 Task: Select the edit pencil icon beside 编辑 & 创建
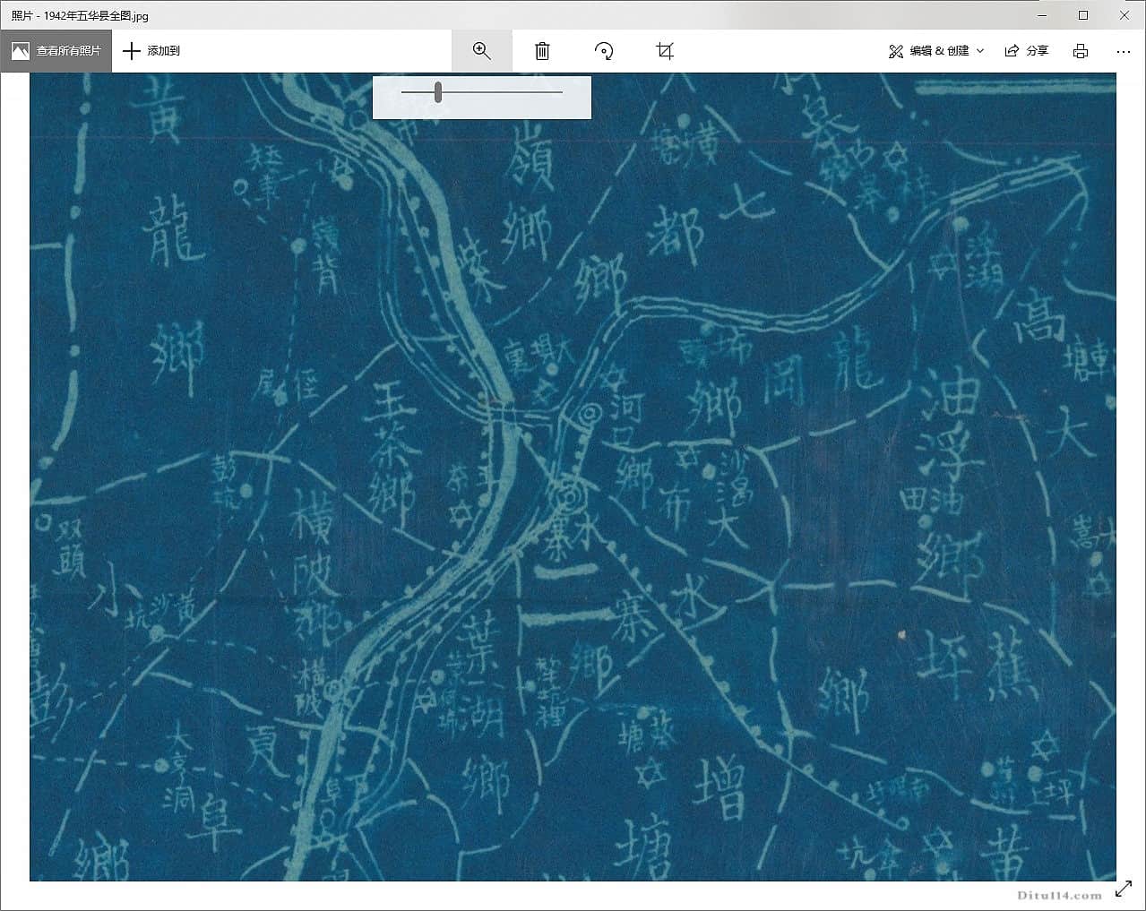coord(895,51)
